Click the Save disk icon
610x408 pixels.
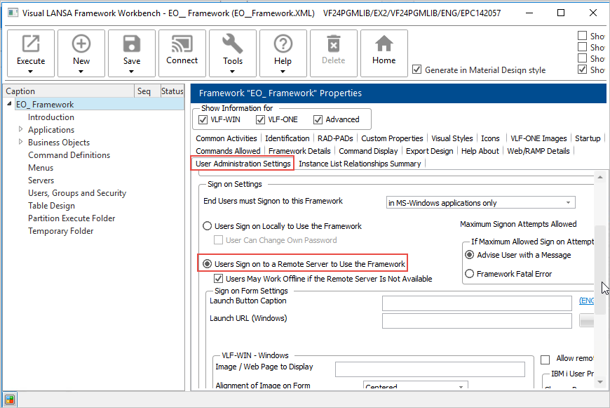pos(132,44)
